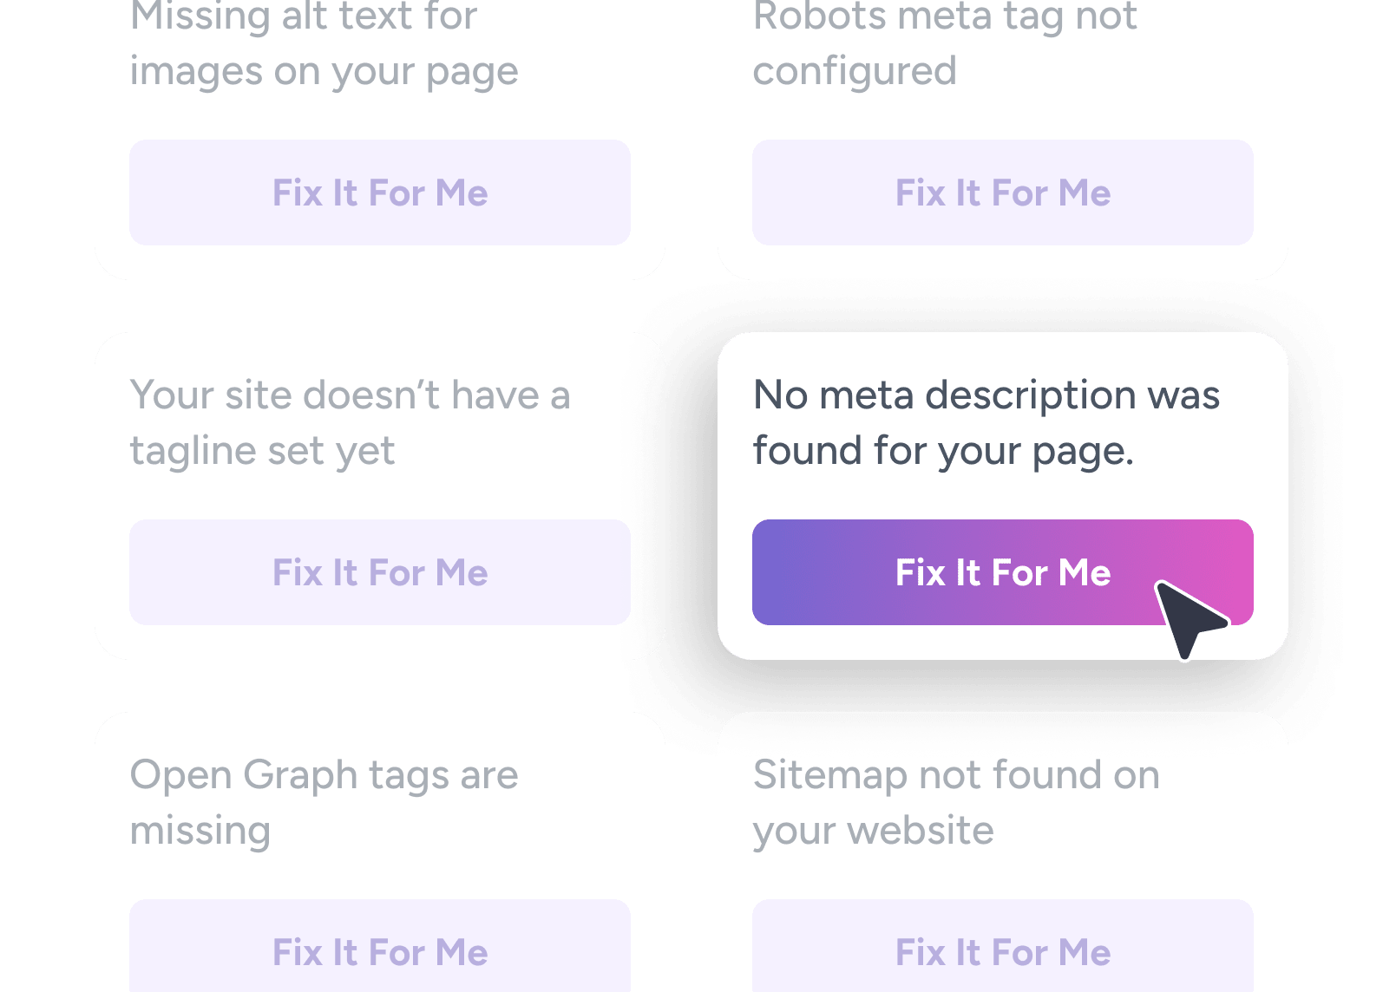Click the 'No meta description was found' message

tap(986, 422)
